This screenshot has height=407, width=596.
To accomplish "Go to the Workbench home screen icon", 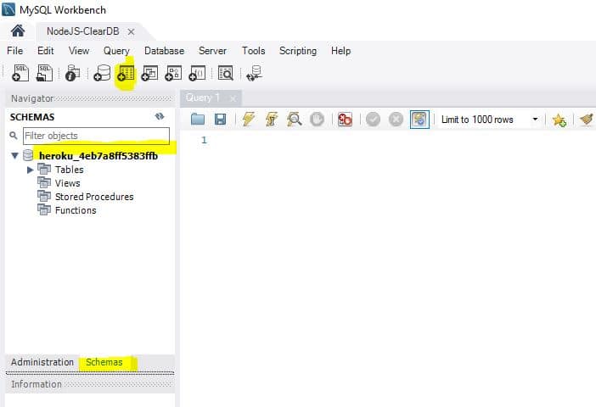I will [18, 31].
